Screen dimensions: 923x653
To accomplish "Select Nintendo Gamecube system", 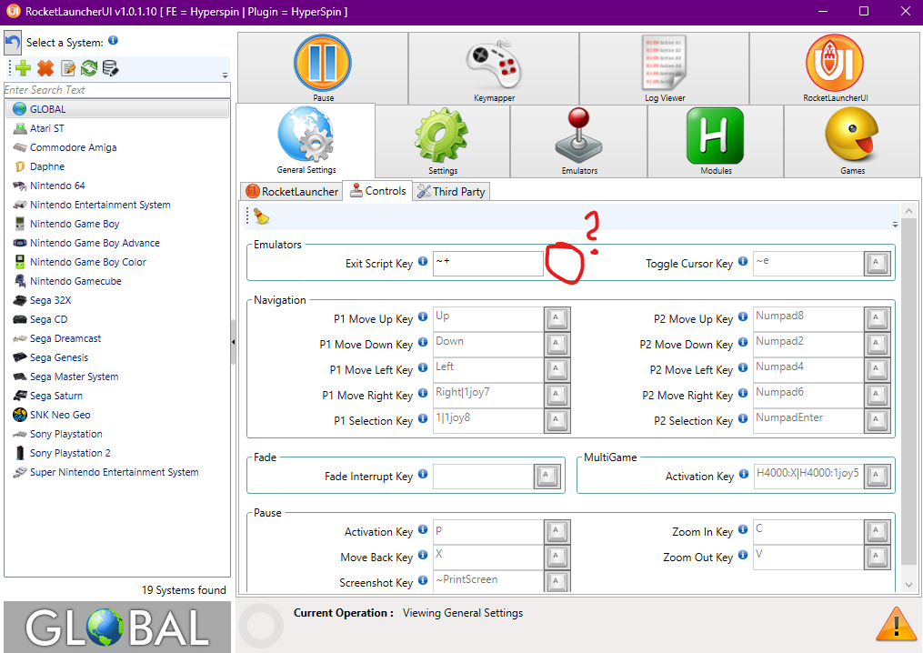I will click(x=117, y=281).
